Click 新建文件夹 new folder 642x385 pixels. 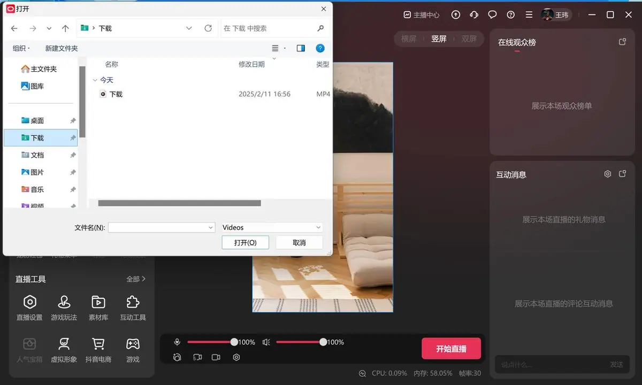pyautogui.click(x=62, y=48)
